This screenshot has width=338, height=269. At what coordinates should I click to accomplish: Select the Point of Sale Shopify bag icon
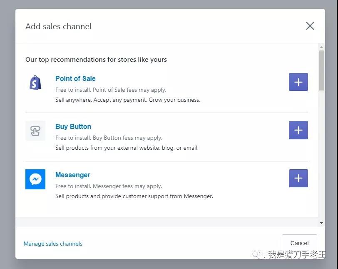point(35,82)
